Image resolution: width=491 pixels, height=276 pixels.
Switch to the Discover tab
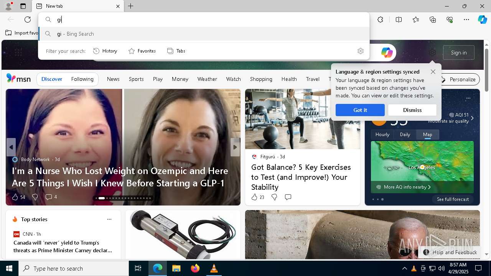(x=52, y=79)
